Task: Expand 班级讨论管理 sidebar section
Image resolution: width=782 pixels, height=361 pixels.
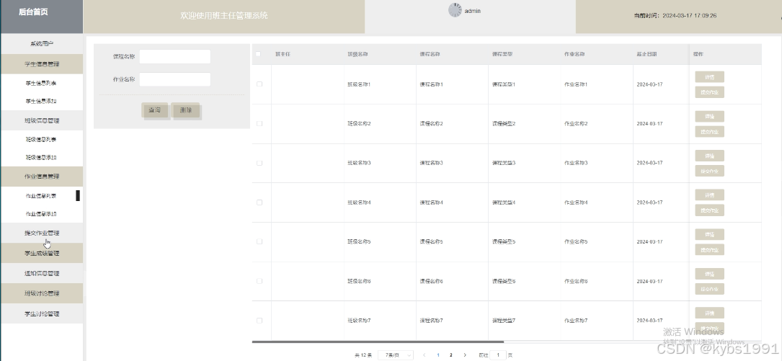Action: [42, 293]
